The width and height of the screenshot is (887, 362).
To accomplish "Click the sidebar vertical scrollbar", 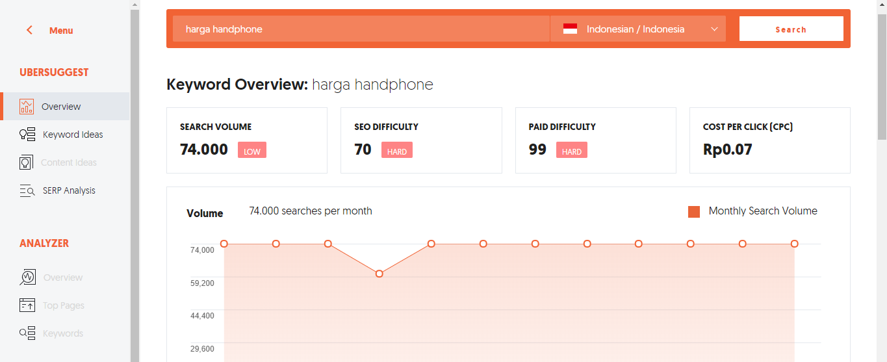I will [x=135, y=186].
